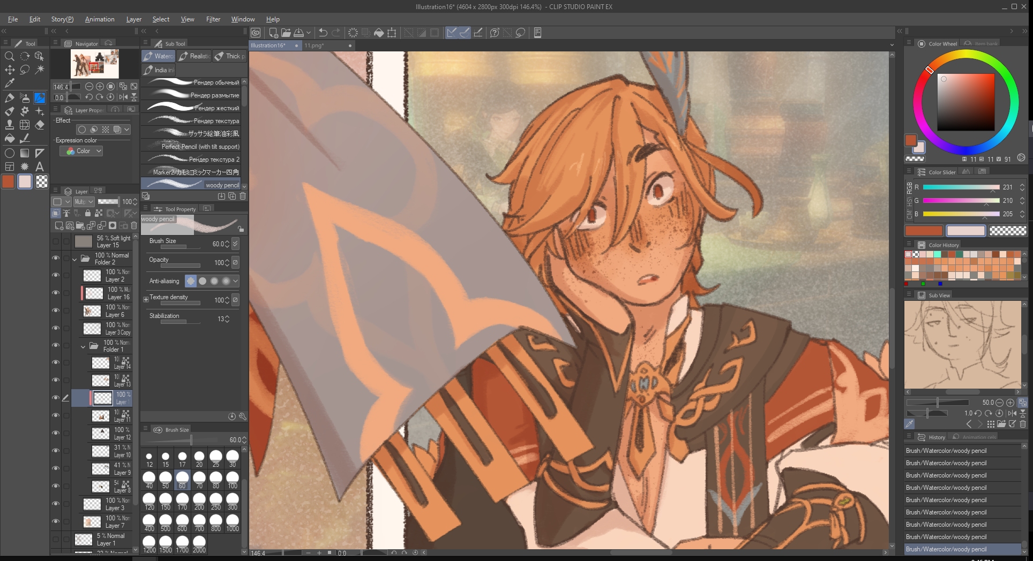The height and width of the screenshot is (561, 1033).
Task: Select the Auto select magic wand tool
Action: 40,70
